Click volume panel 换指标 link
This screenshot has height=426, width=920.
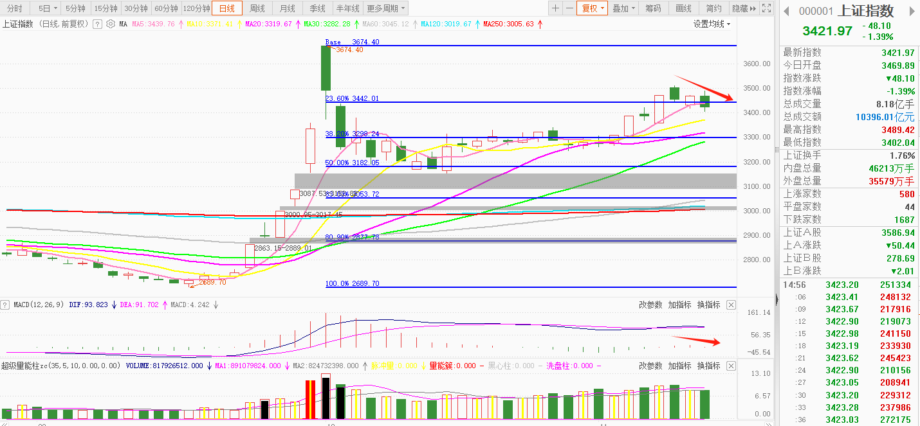click(x=708, y=366)
